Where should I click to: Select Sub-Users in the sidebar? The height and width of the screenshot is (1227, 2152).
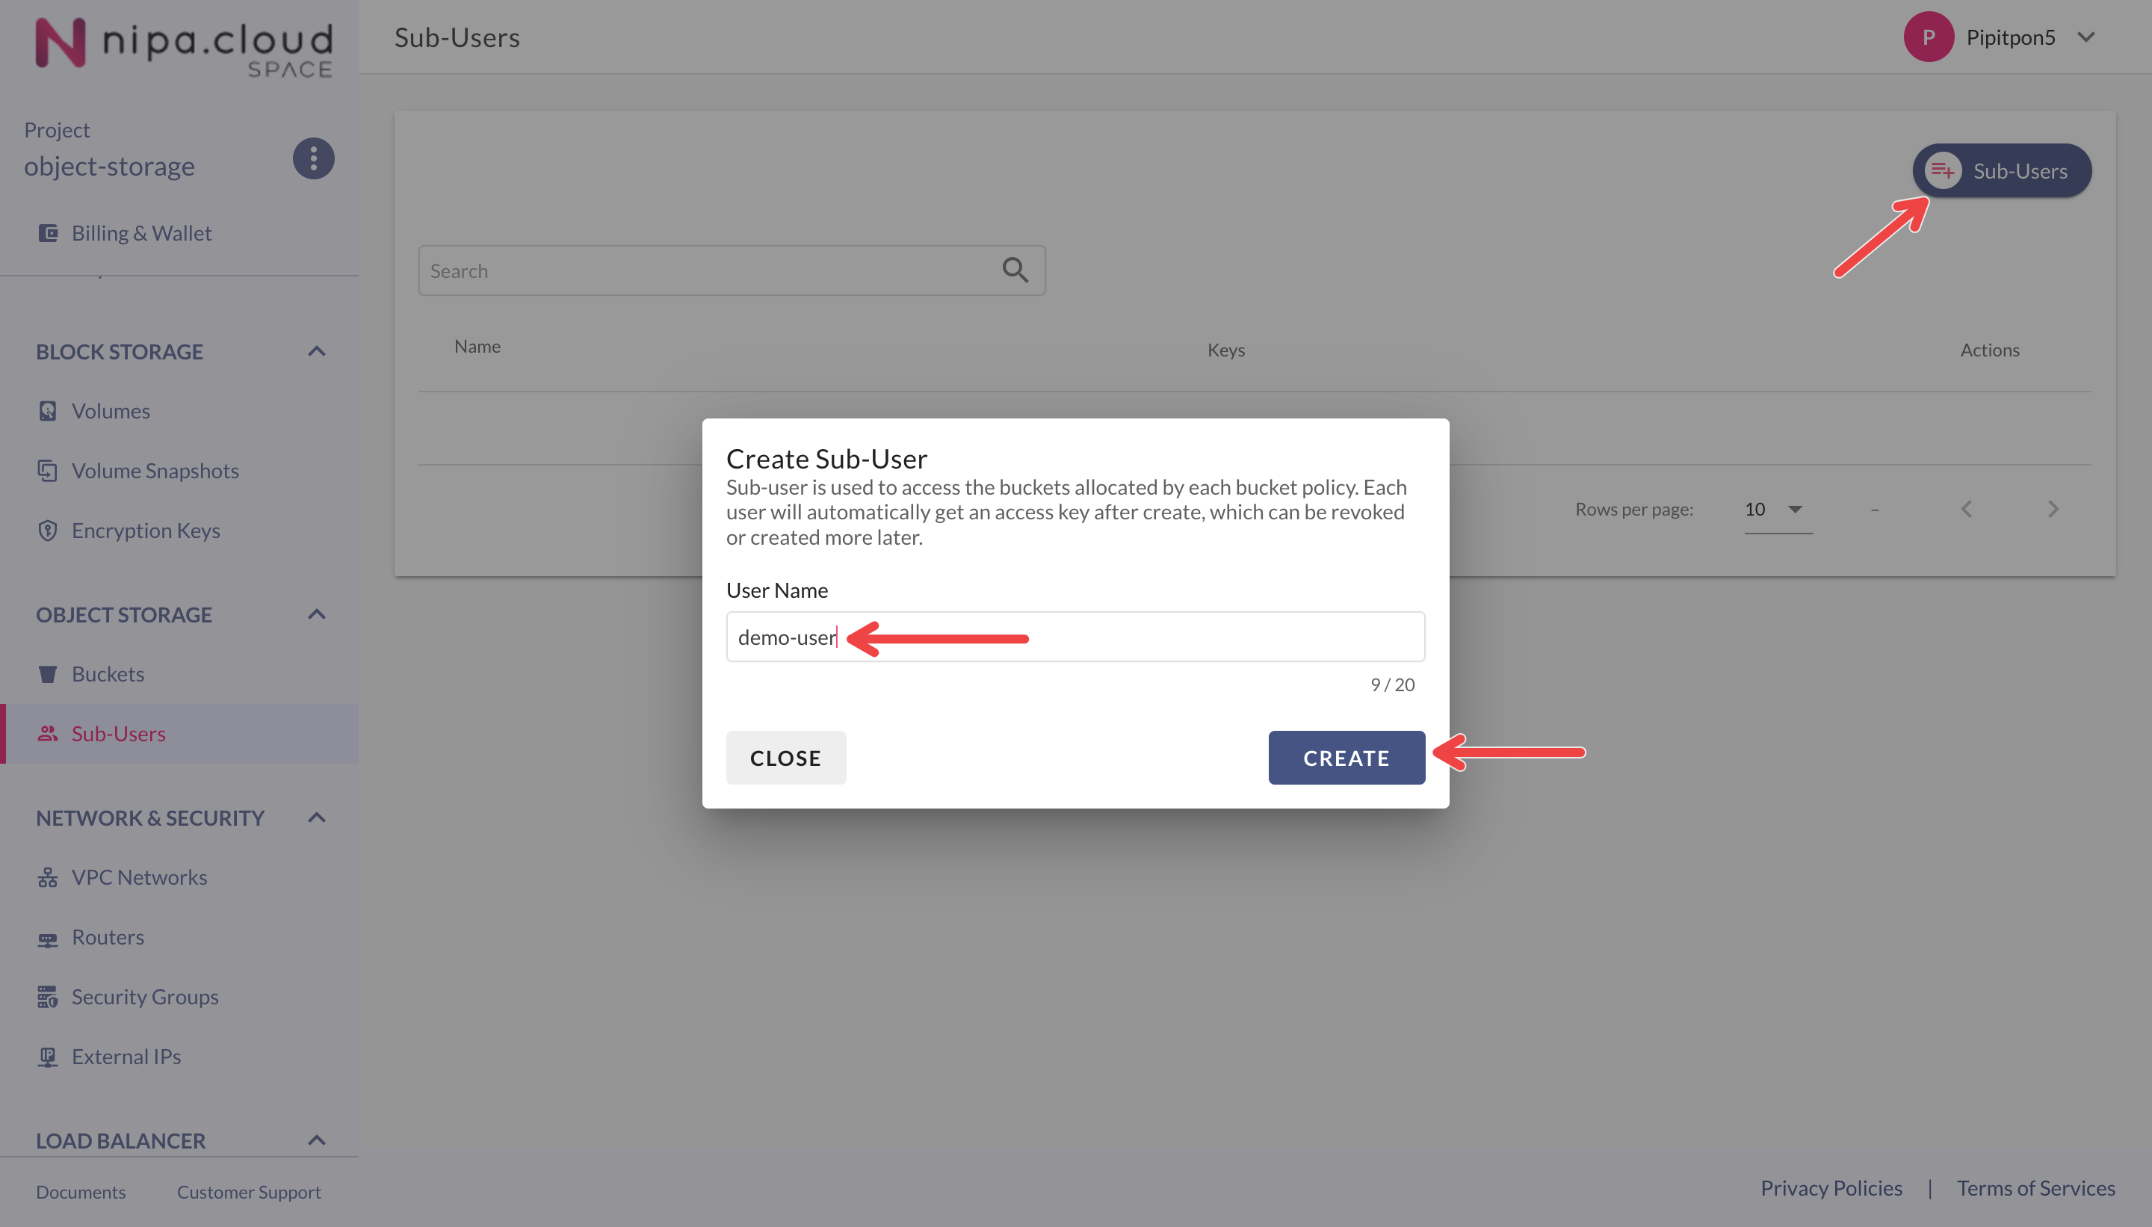pos(118,733)
